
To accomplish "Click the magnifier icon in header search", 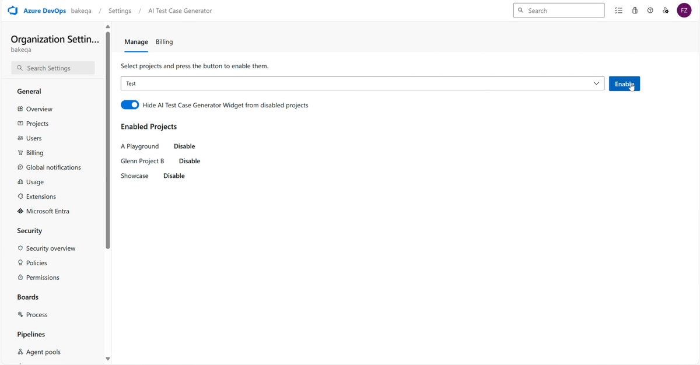I will click(x=521, y=10).
